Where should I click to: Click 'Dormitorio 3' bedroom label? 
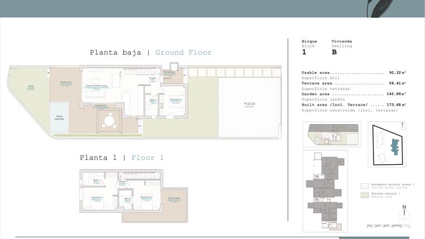point(176,101)
